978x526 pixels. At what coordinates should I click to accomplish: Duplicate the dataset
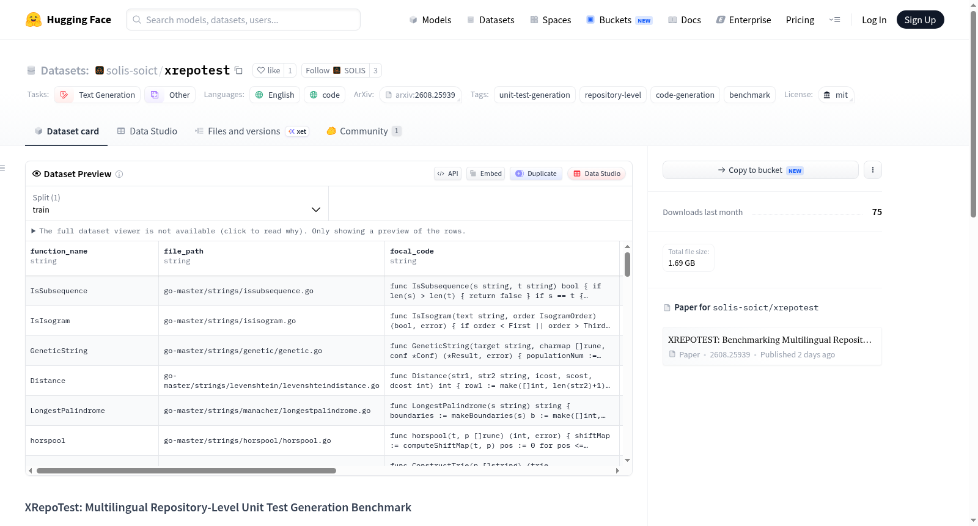535,174
